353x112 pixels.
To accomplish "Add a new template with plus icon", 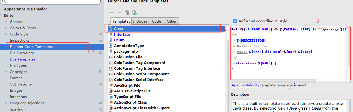I will [112, 13].
